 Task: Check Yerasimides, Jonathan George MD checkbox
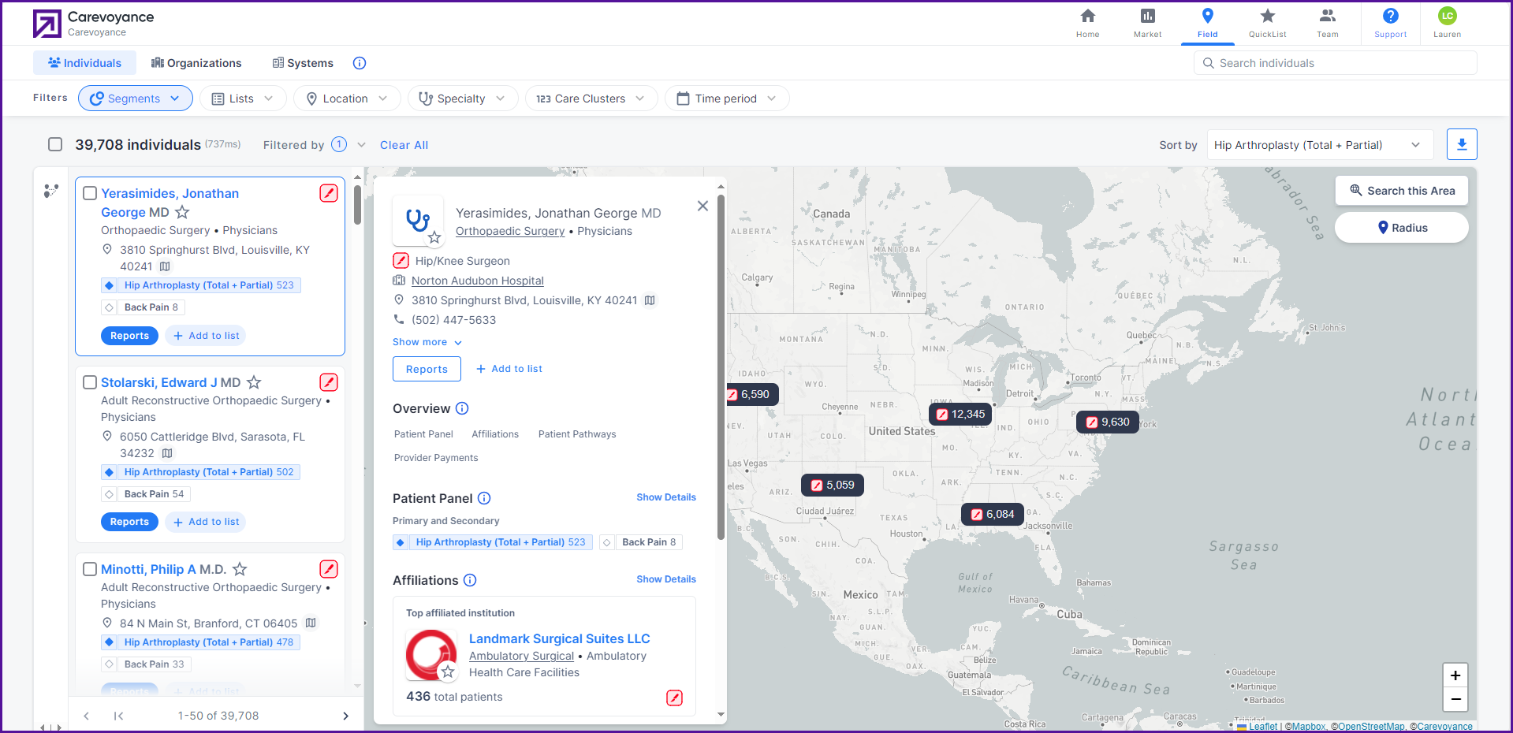[90, 193]
